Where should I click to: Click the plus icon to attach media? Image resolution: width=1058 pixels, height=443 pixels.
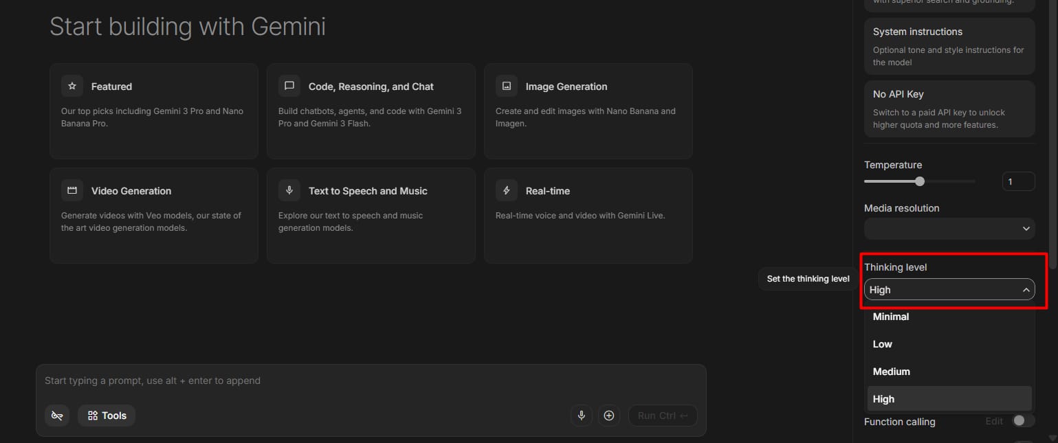(608, 415)
